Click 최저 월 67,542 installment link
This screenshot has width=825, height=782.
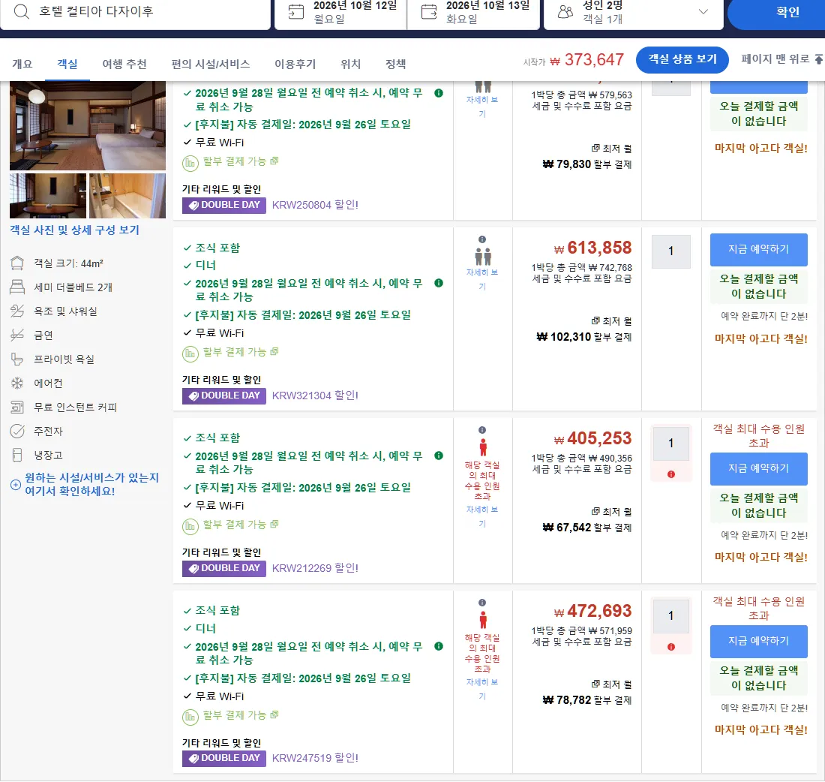[587, 520]
